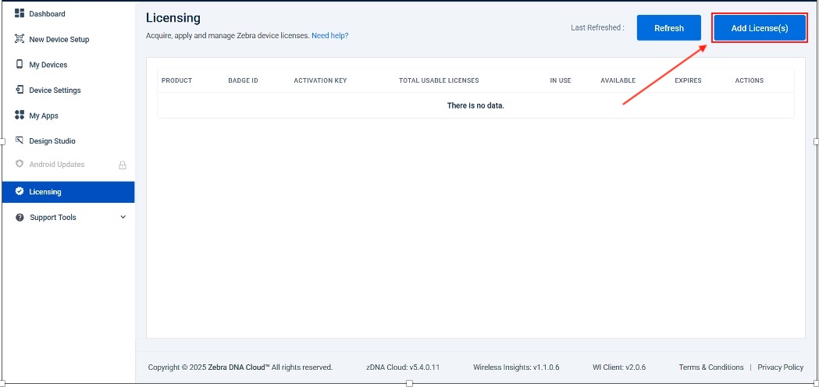
Task: Click the Device Settings icon
Action: [20, 90]
